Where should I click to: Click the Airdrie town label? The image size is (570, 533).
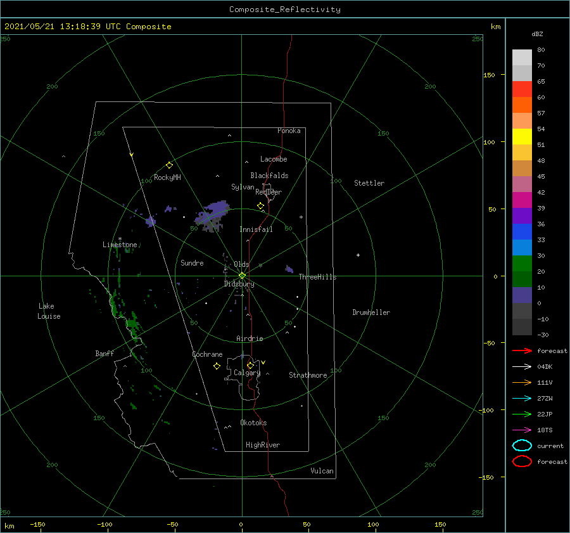[x=250, y=338]
